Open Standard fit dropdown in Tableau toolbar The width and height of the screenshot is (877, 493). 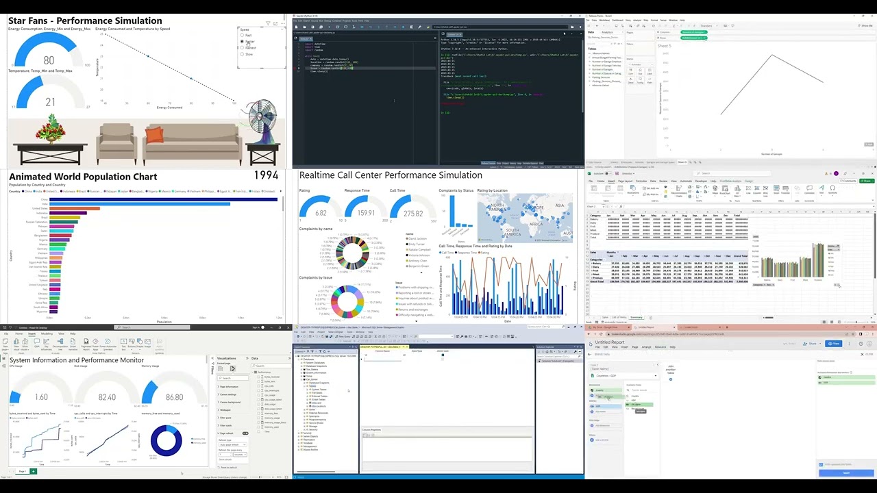(x=709, y=25)
